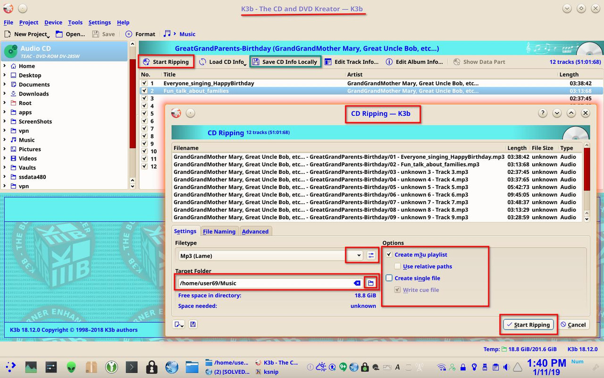Image resolution: width=604 pixels, height=378 pixels.
Task: Expand Downloads folder in tree
Action: (x=5, y=94)
